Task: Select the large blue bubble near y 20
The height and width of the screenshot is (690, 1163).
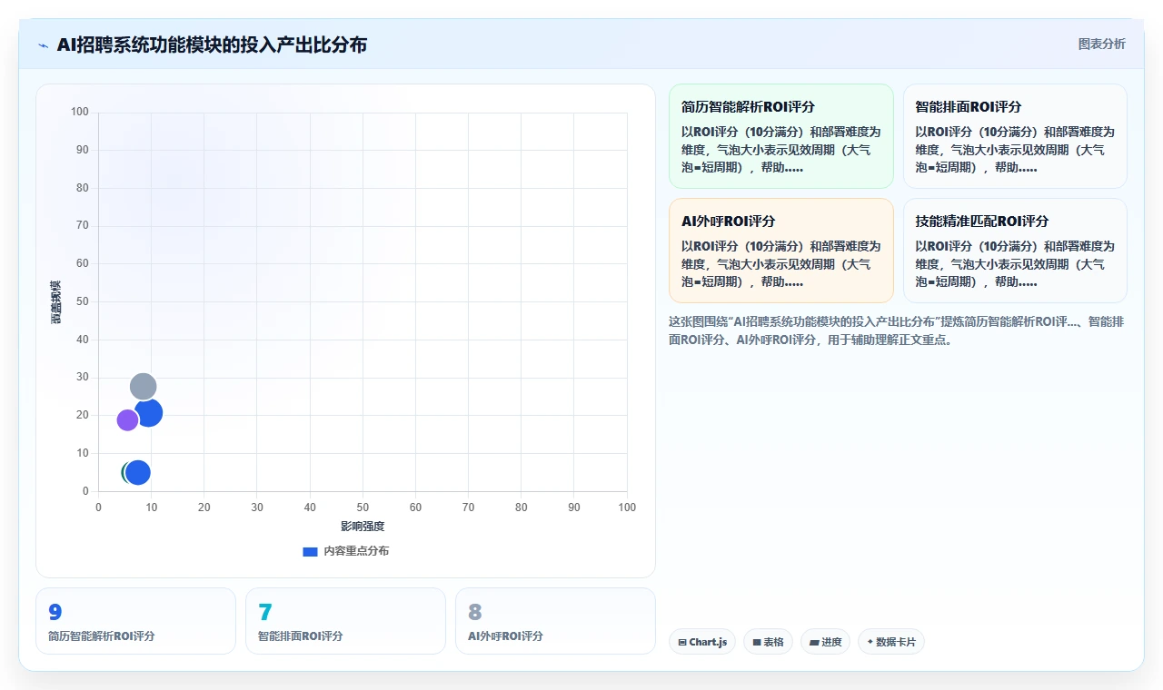Action: [148, 413]
